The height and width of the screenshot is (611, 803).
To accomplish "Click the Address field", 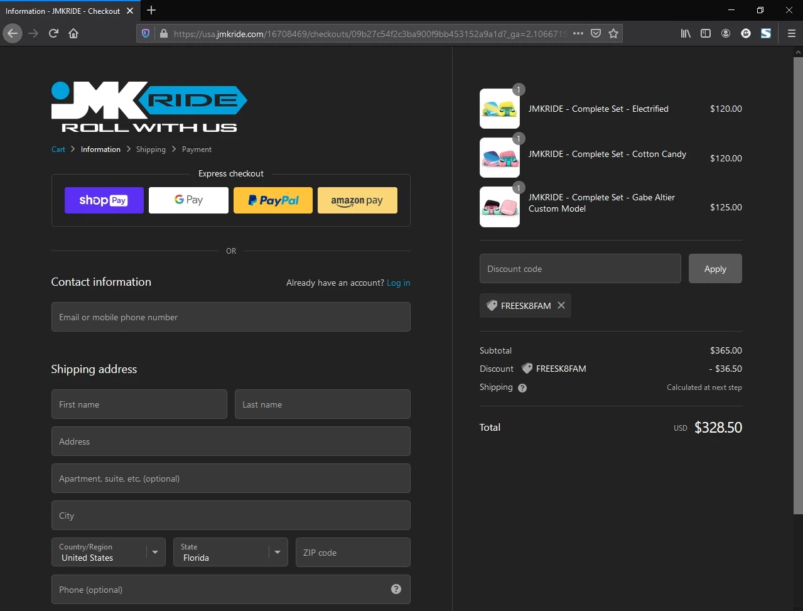I will 231,441.
